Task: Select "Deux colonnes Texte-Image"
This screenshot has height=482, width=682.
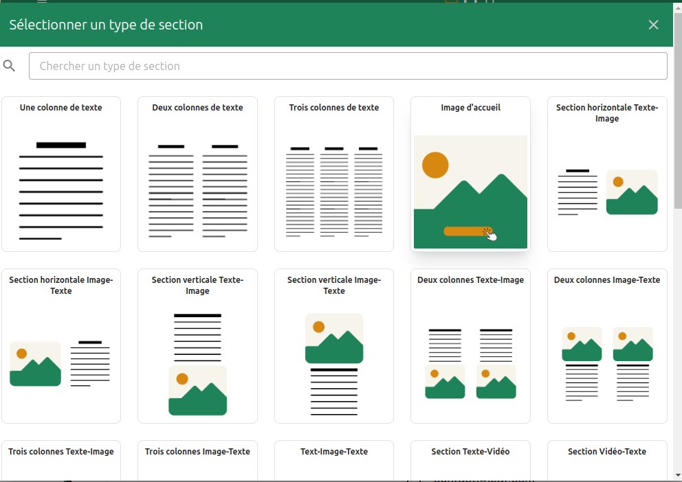Action: coord(470,345)
